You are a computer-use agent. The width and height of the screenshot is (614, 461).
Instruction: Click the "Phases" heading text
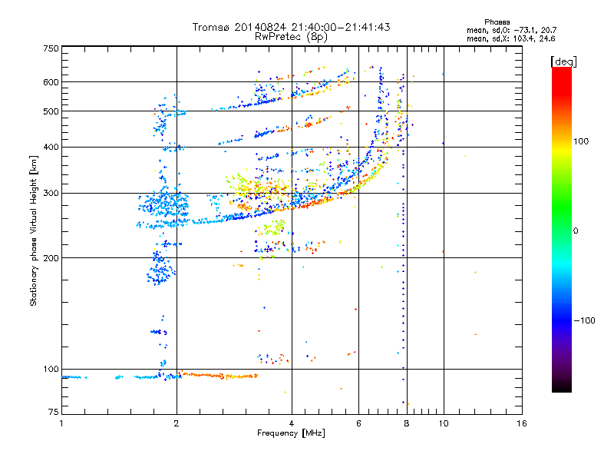tap(497, 22)
